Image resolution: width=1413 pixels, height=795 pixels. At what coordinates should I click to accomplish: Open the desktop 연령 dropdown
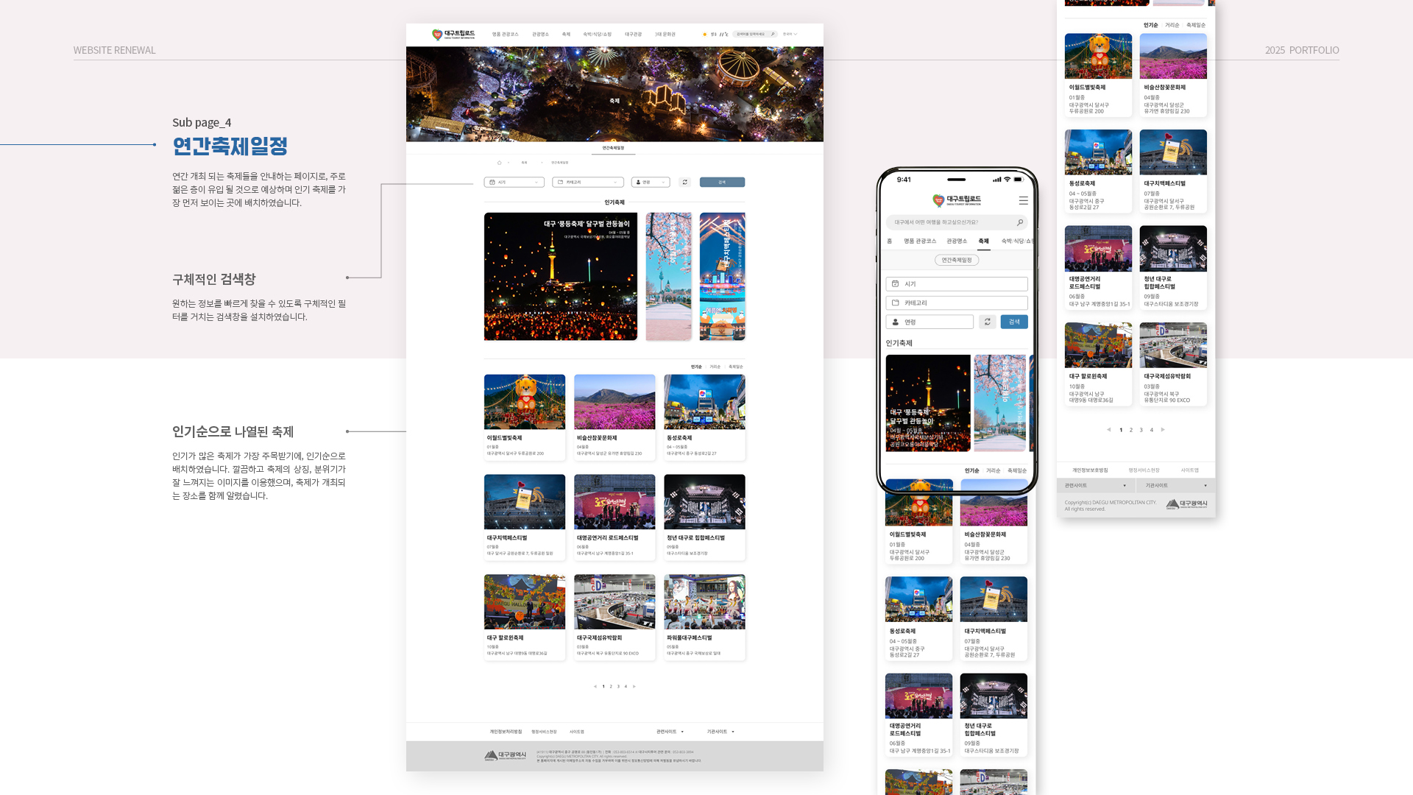tap(651, 183)
